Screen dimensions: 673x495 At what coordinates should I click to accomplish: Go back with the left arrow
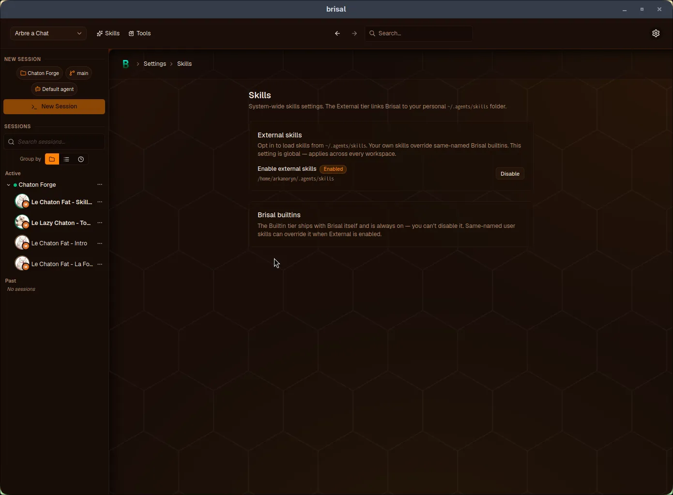pos(337,33)
